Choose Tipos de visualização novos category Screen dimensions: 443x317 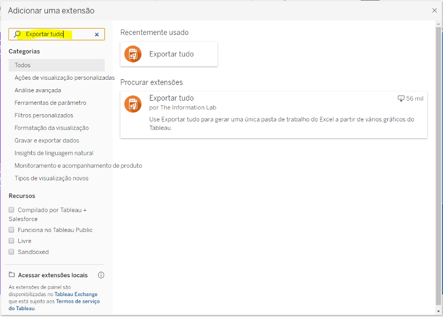click(52, 178)
